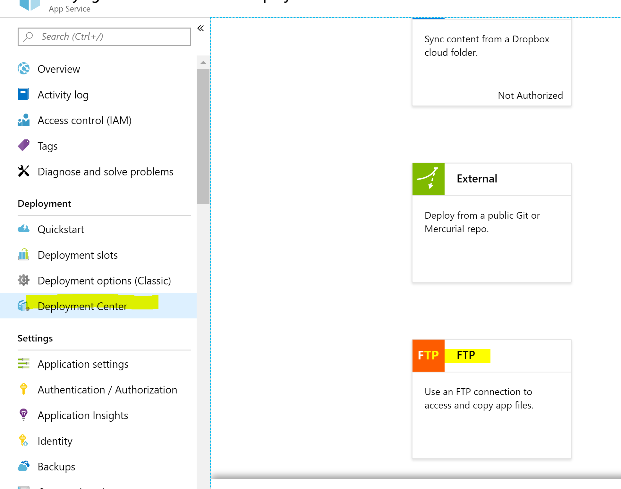The width and height of the screenshot is (621, 489).
Task: Select the Dropbox sync card
Action: (491, 63)
